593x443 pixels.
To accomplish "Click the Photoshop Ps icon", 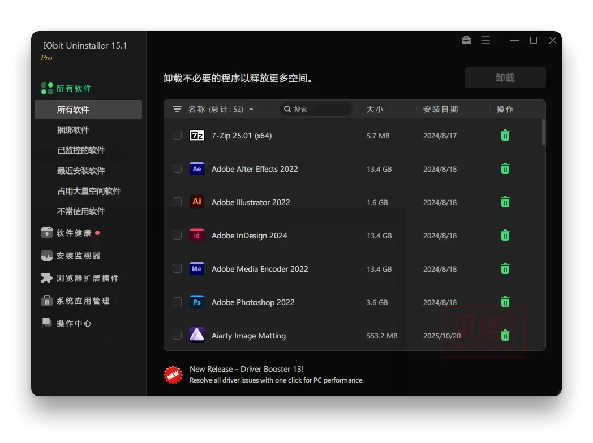I will tap(197, 302).
